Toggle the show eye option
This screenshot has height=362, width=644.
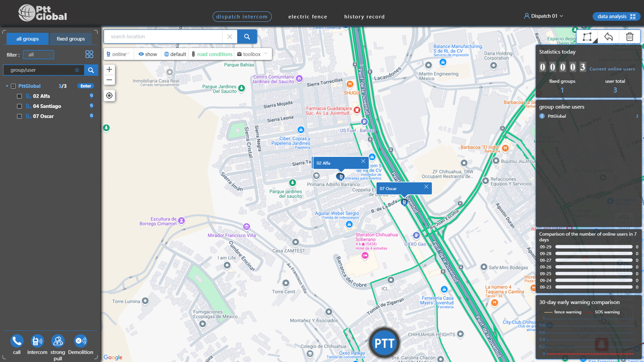(x=148, y=54)
